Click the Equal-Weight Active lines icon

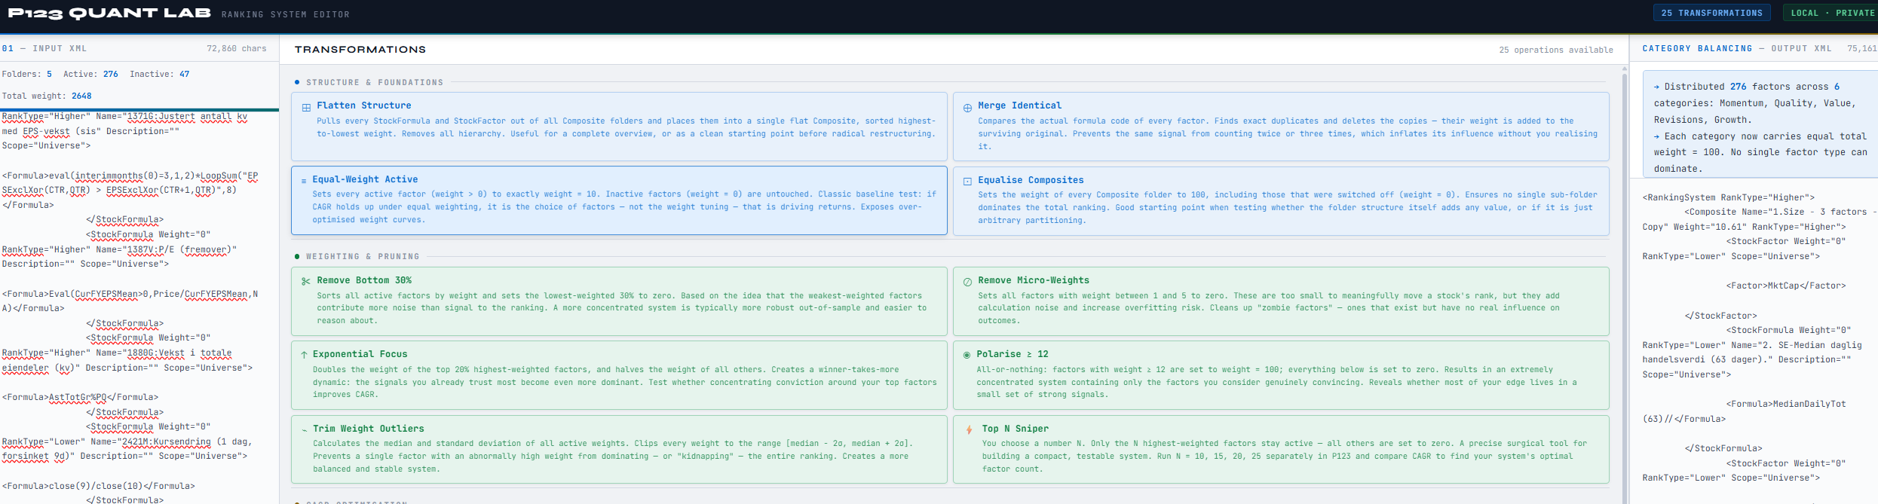(304, 181)
